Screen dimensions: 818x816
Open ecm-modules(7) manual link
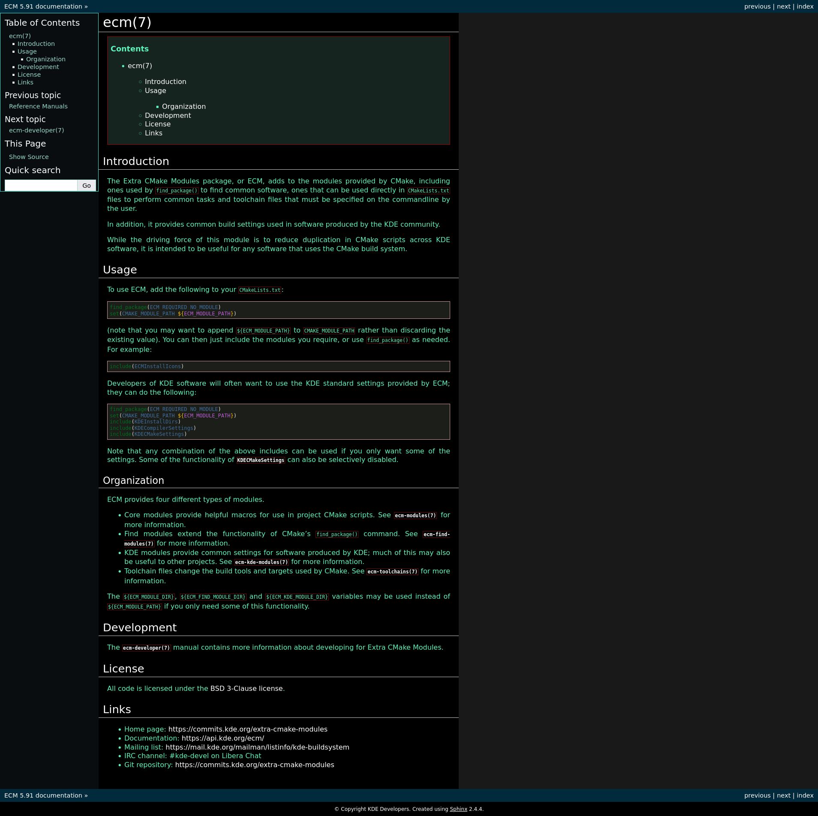tap(415, 516)
